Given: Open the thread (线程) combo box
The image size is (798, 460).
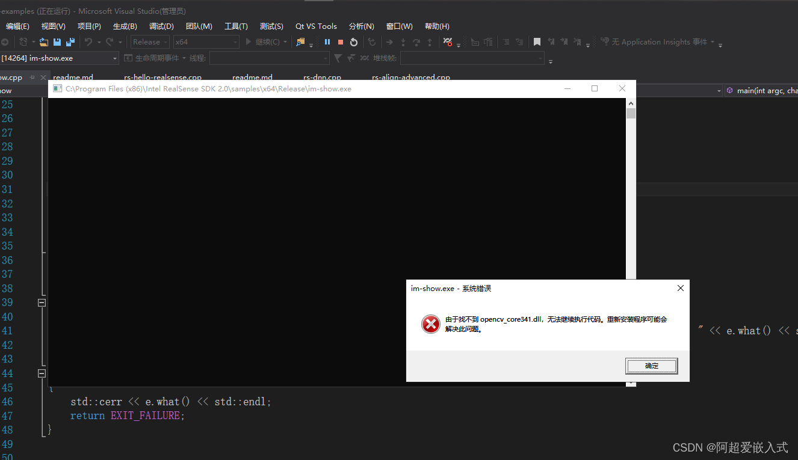Looking at the screenshot, I should pyautogui.click(x=269, y=58).
